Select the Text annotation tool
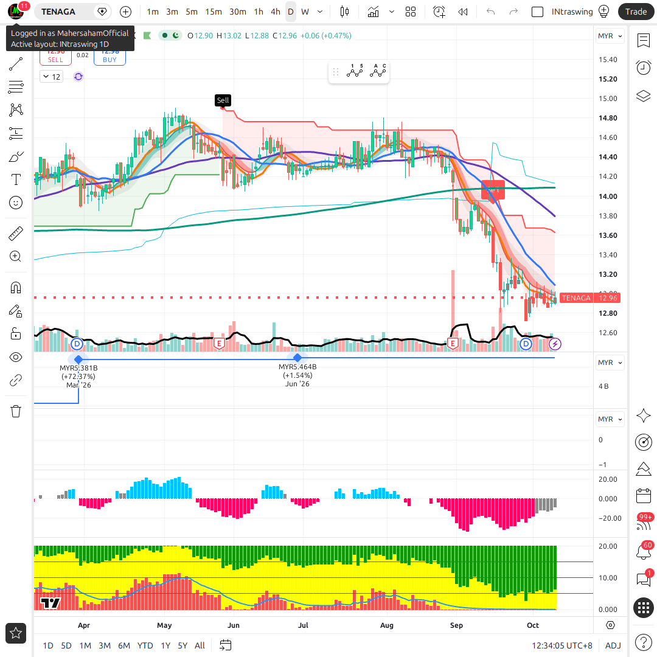Viewport: 657px width, 657px height. [x=16, y=179]
